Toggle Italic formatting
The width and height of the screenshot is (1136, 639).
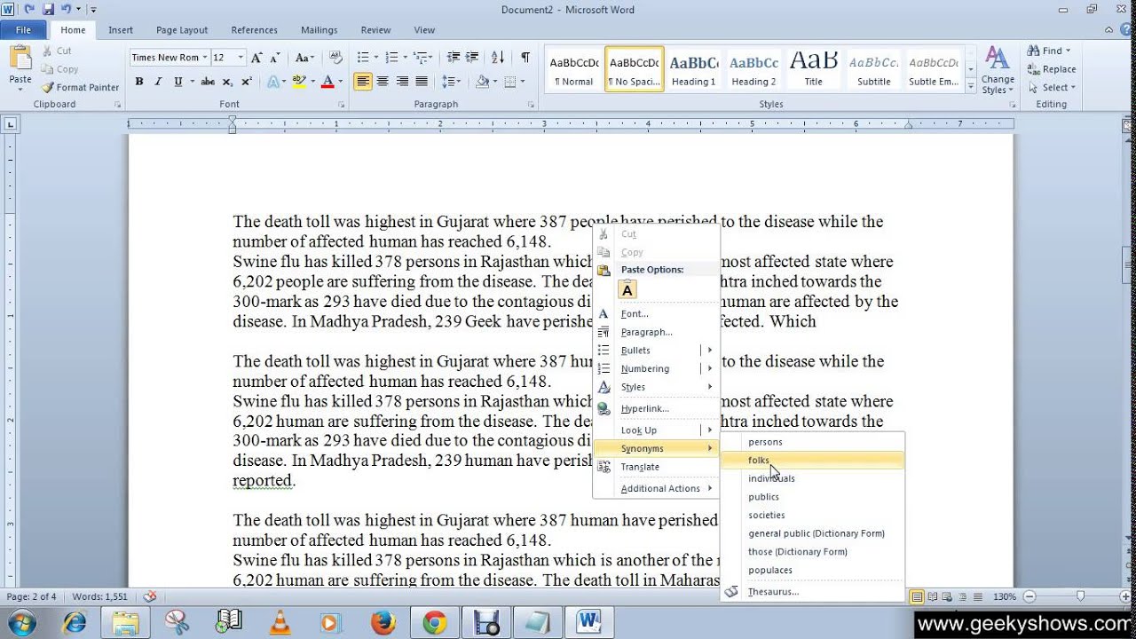pyautogui.click(x=158, y=82)
